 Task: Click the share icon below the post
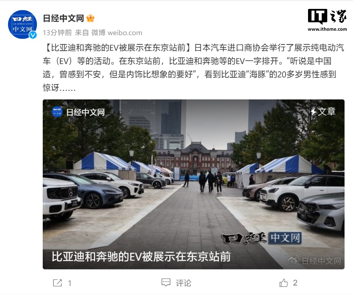(x=57, y=283)
